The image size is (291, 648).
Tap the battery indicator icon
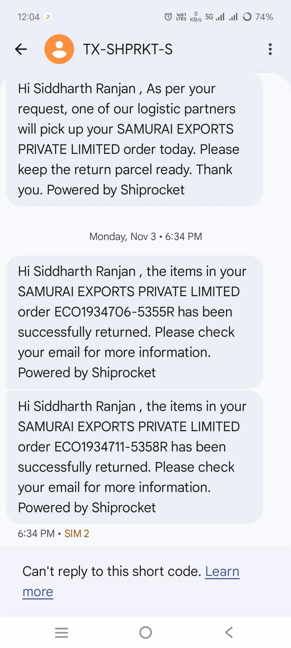tap(247, 17)
